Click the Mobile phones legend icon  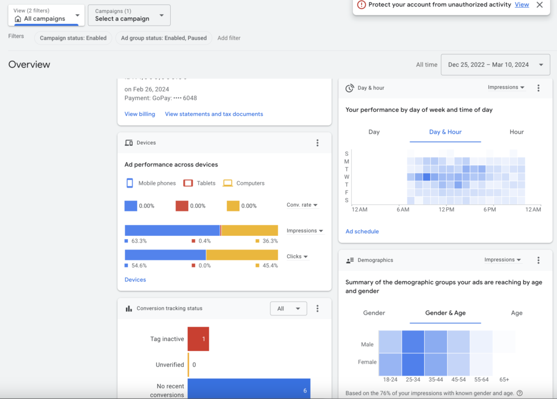point(129,183)
